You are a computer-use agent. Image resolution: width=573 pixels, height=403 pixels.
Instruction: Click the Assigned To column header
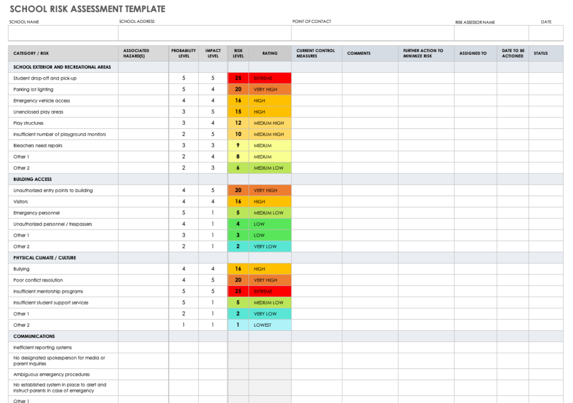click(475, 54)
